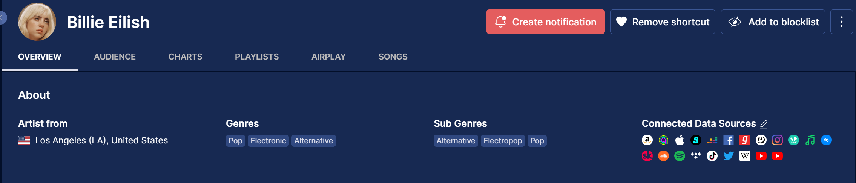Open the SoundCloud connected source
Image resolution: width=856 pixels, height=183 pixels.
663,156
